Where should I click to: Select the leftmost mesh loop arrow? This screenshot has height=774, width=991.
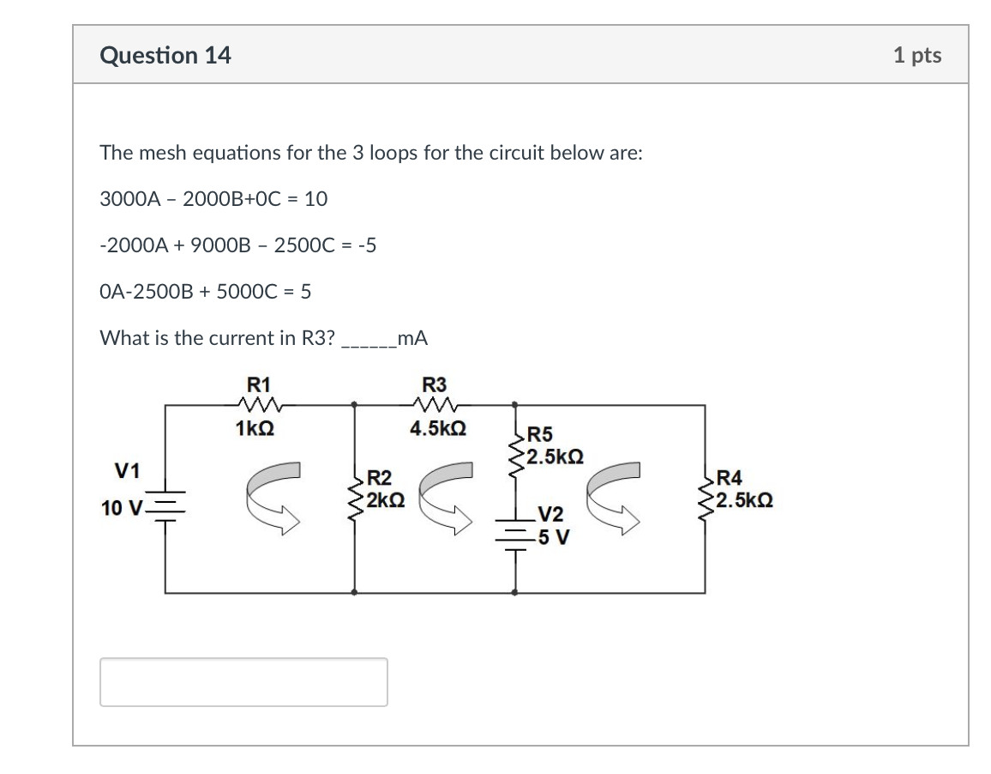[x=274, y=498]
